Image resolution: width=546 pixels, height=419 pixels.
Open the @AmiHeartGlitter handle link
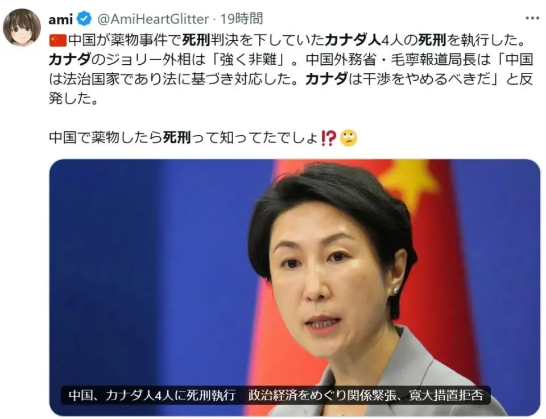pos(152,19)
